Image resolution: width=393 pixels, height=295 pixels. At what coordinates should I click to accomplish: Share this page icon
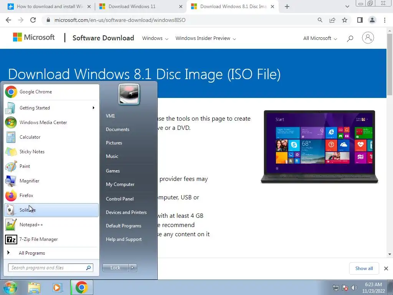coord(332,20)
